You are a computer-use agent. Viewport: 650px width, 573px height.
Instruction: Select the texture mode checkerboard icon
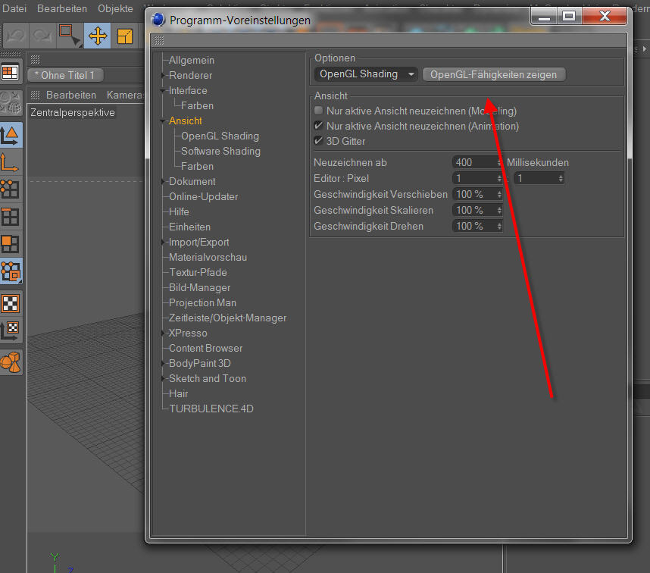11,303
